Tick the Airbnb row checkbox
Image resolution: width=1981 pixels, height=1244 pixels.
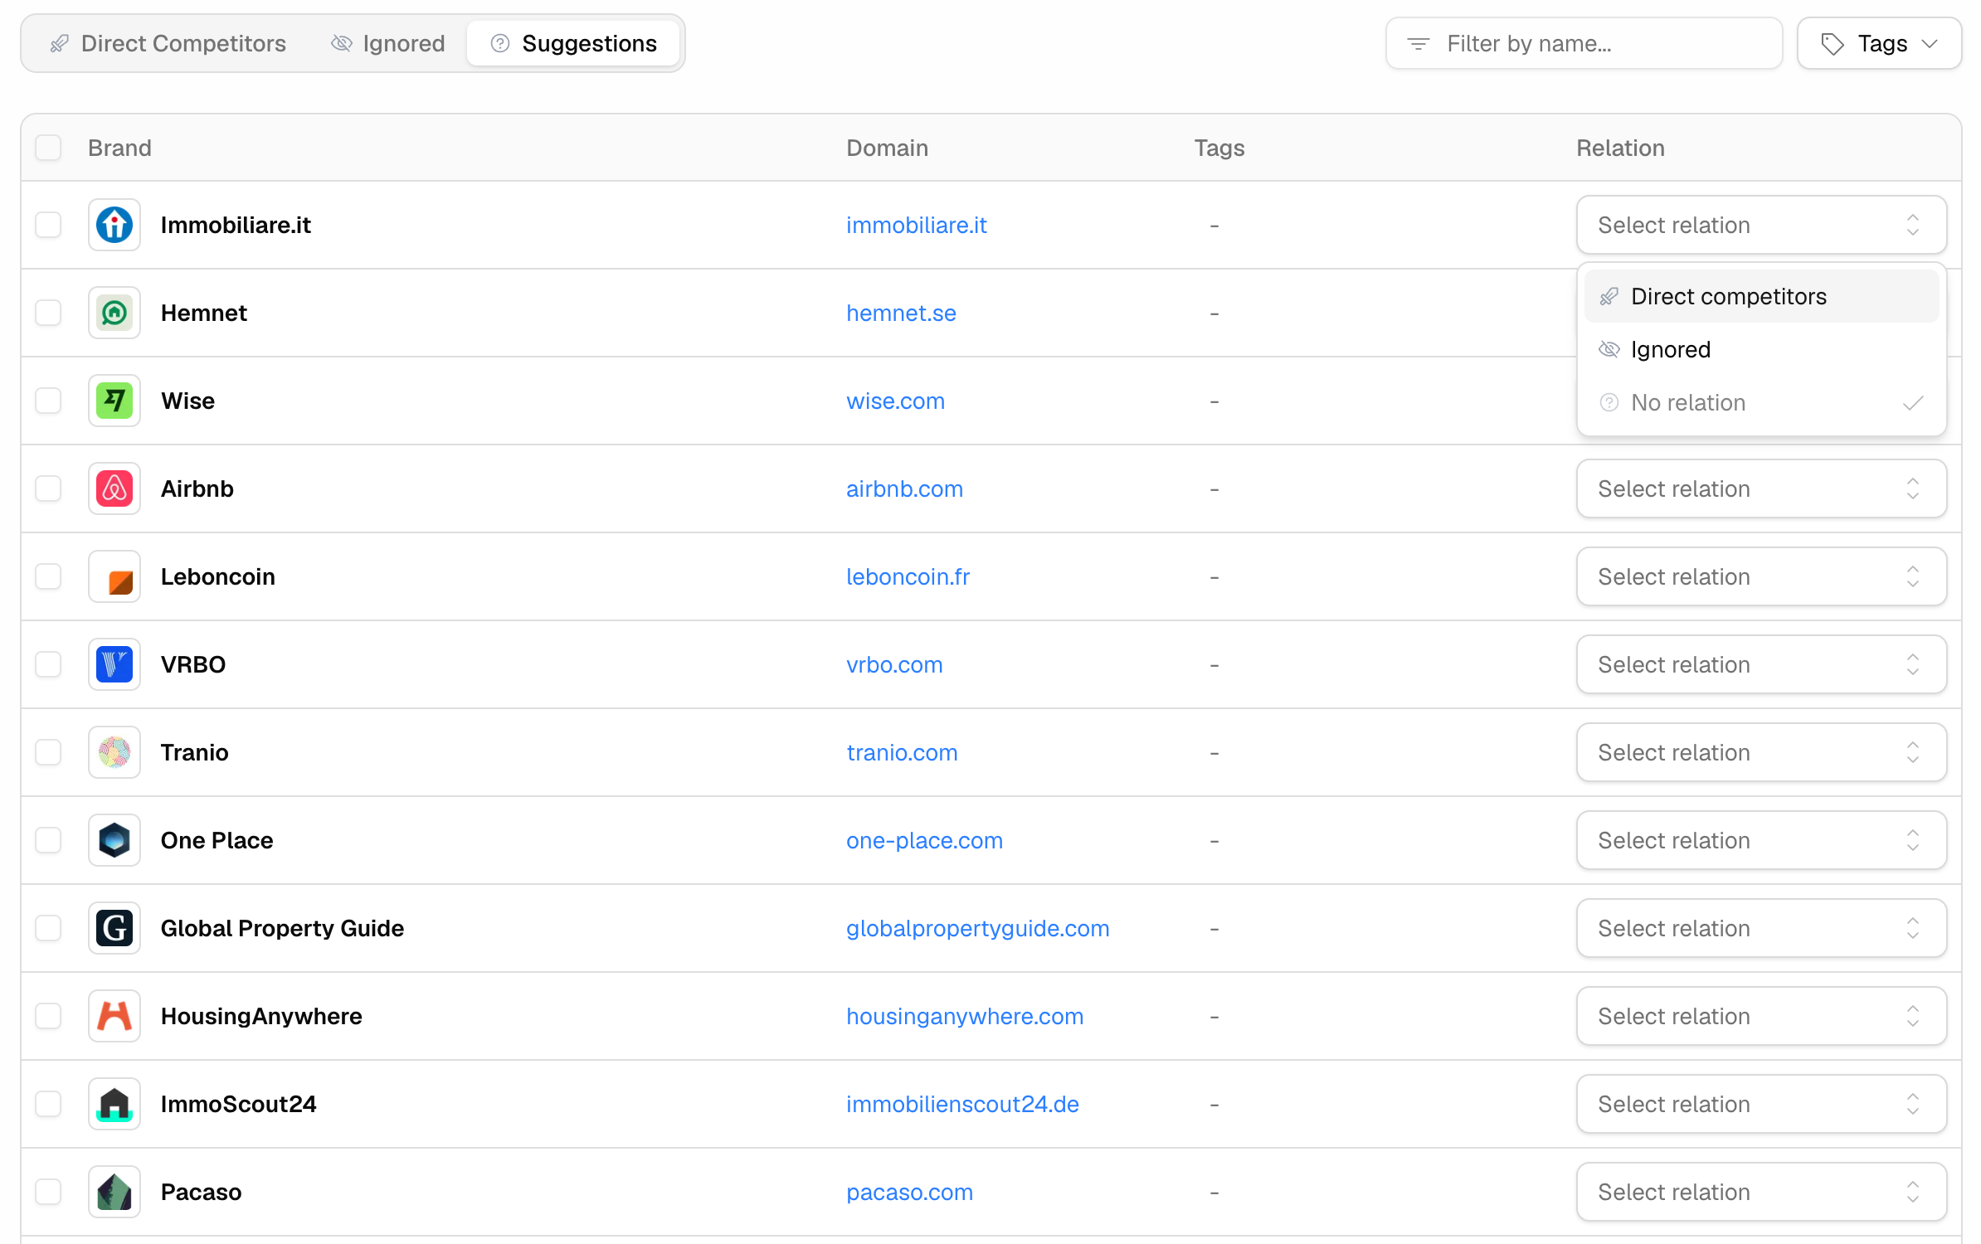click(x=48, y=488)
